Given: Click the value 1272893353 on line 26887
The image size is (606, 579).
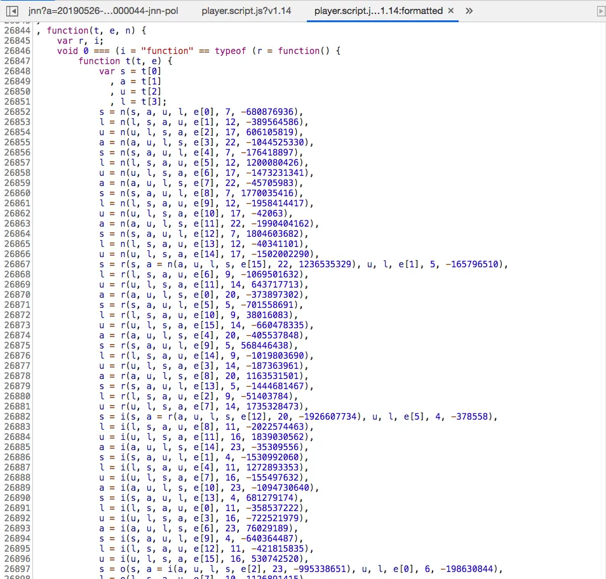Looking at the screenshot, I should [x=273, y=467].
